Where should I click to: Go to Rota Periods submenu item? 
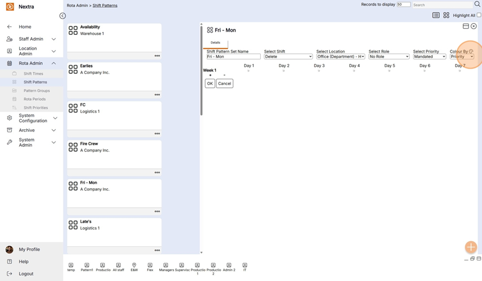pyautogui.click(x=34, y=99)
